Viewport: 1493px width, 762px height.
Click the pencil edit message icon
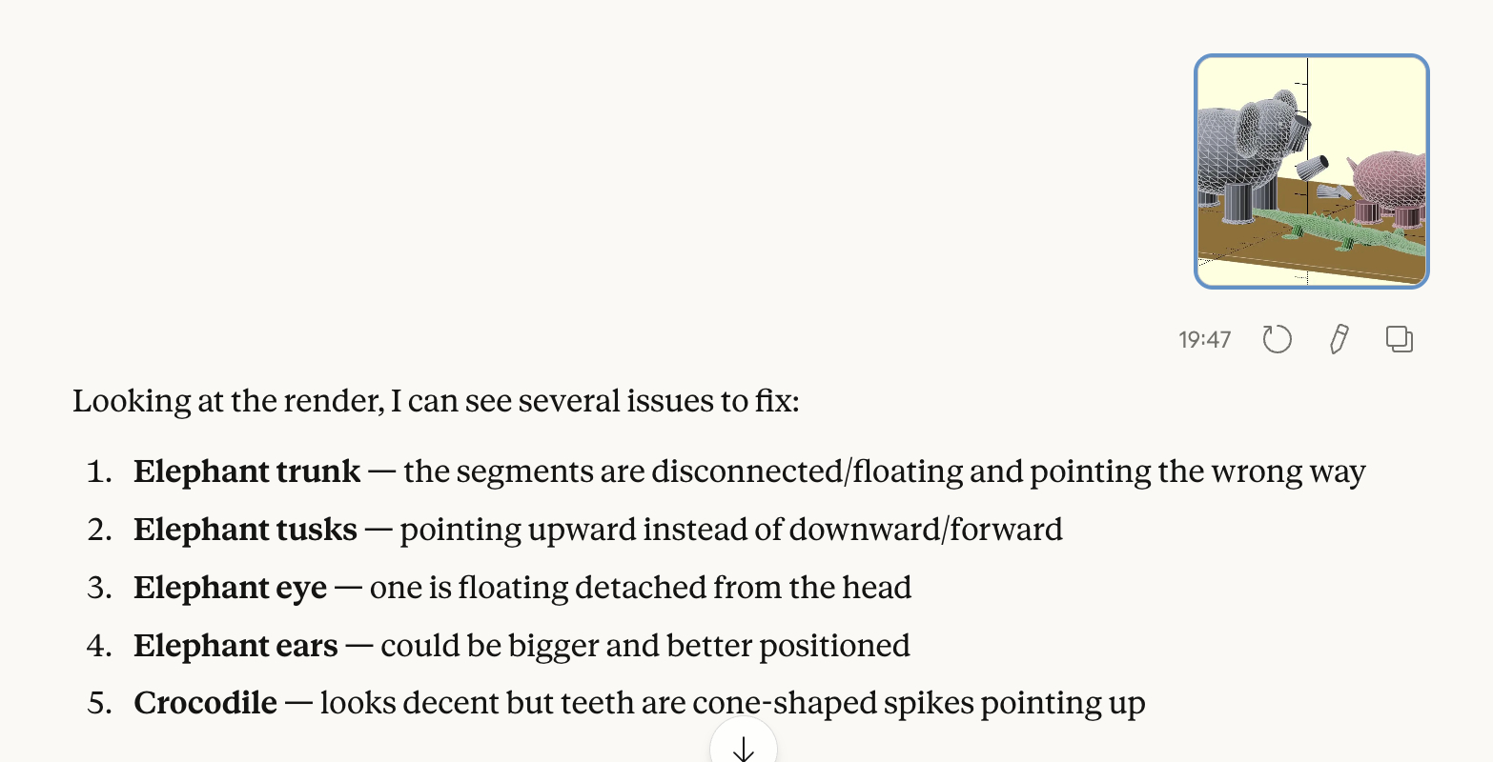pos(1339,339)
